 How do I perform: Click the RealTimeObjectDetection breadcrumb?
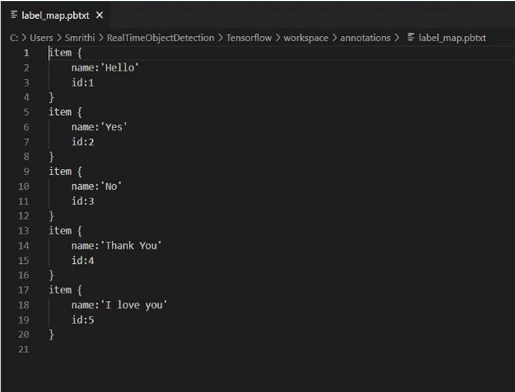(160, 38)
